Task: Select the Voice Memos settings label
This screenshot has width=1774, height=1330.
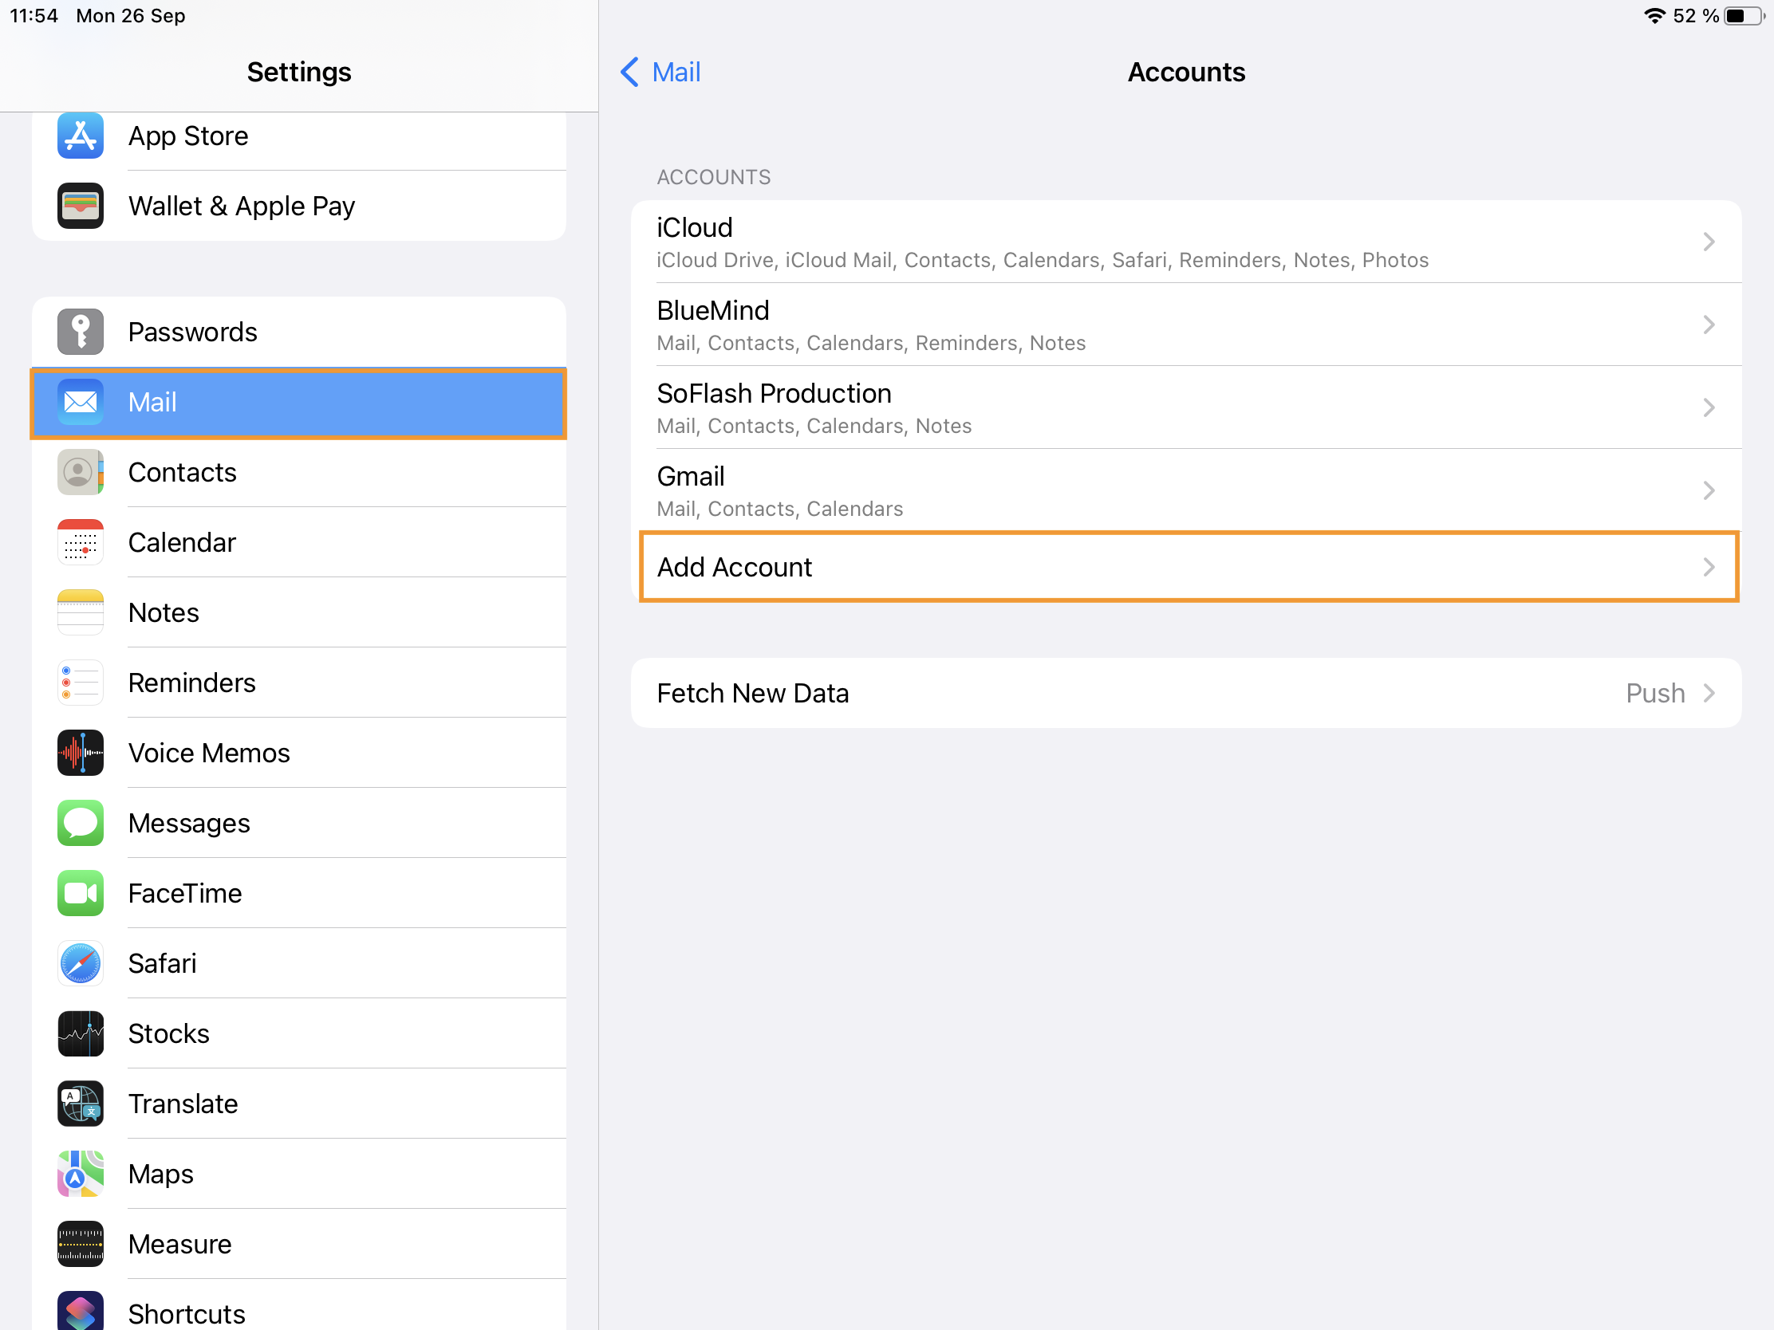Action: click(x=209, y=753)
